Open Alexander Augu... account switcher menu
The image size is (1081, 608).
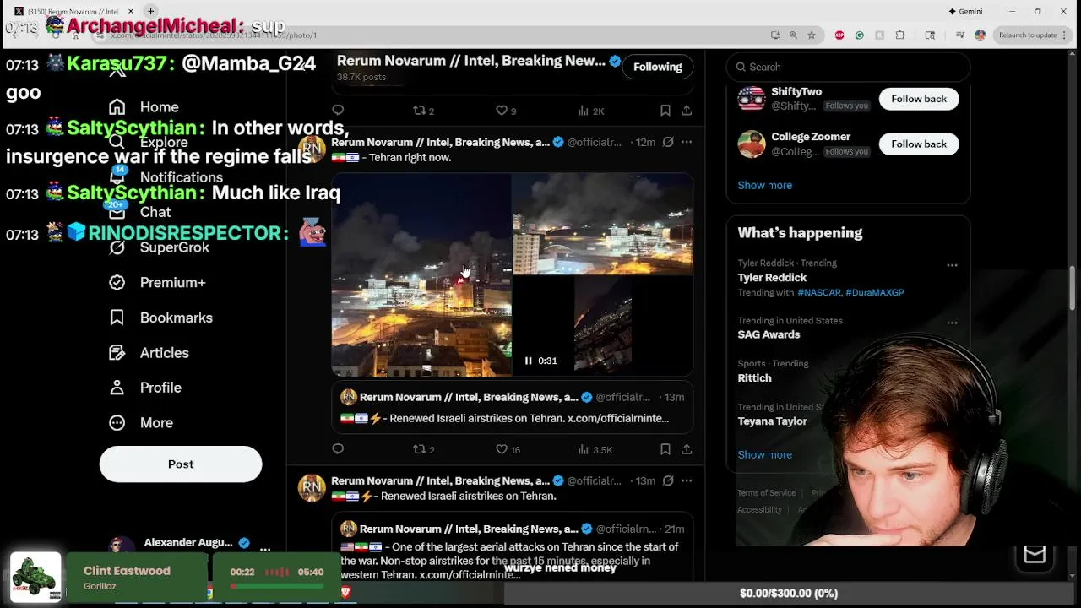pyautogui.click(x=265, y=549)
